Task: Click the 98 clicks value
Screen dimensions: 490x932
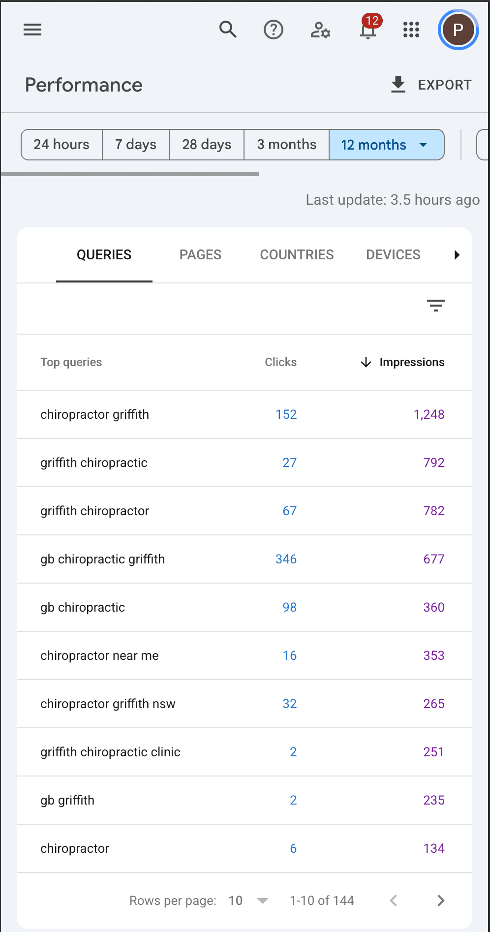Action: 289,607
